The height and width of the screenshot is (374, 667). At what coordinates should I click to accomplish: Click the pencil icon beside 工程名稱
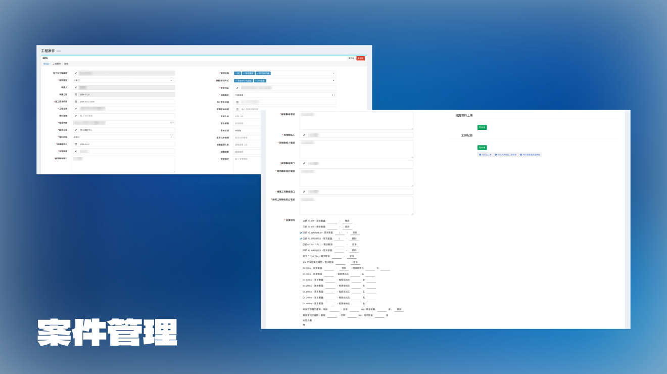point(76,109)
